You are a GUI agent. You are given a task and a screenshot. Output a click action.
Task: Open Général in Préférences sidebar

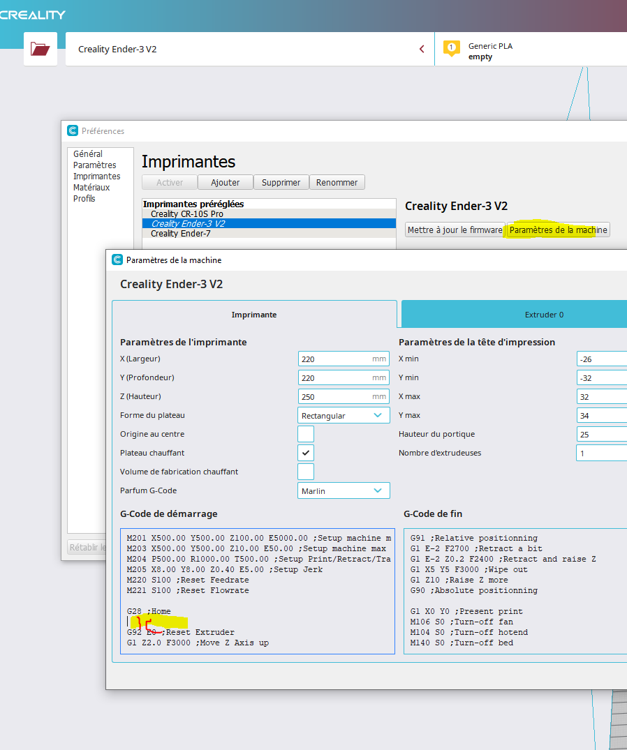(x=87, y=153)
